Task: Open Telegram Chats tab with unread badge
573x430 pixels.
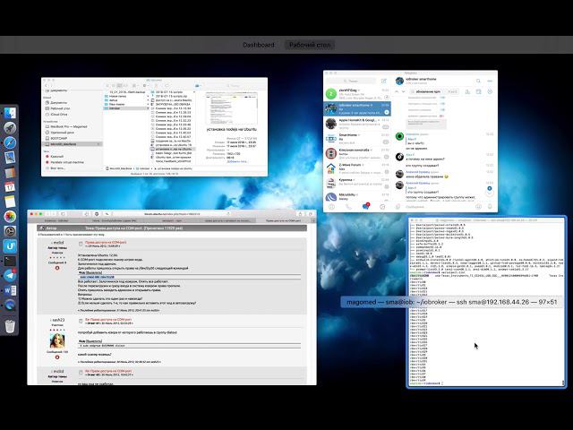Action: 365,206
